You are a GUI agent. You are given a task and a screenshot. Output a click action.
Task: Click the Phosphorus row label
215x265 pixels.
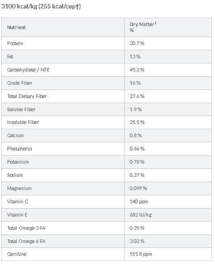[x=19, y=149]
